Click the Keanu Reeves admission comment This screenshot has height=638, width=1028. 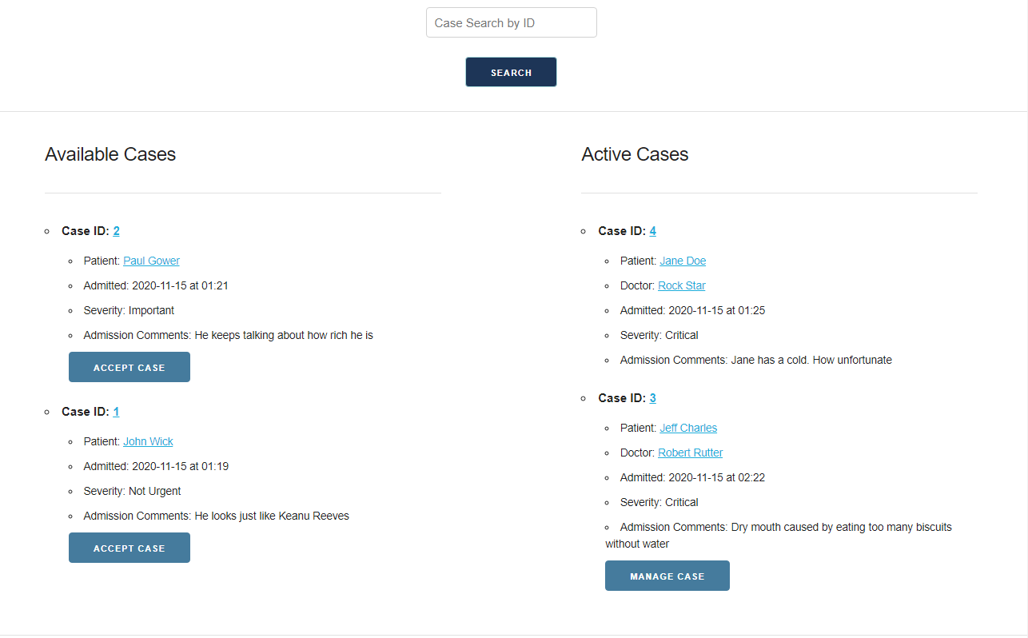pyautogui.click(x=272, y=516)
